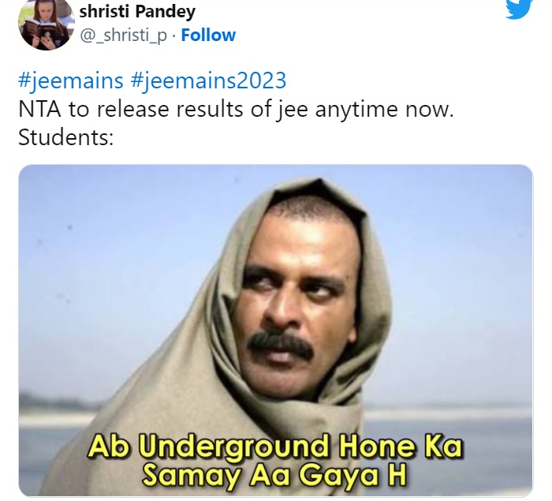Open the #jeemains2023 hashtag
This screenshot has width=552, height=501.
click(208, 80)
